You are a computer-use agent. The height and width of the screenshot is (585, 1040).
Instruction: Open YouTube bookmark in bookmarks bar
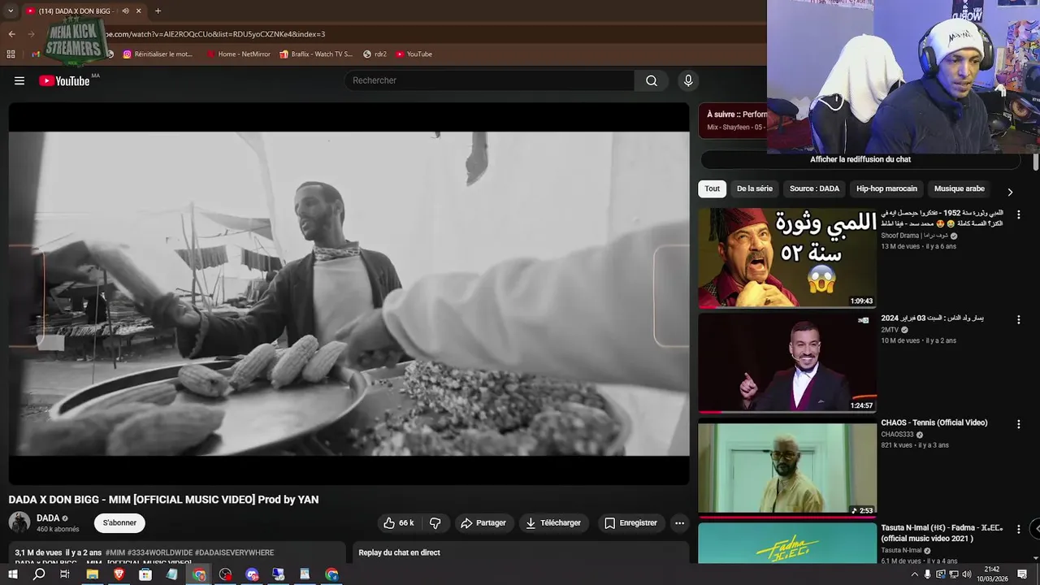414,54
